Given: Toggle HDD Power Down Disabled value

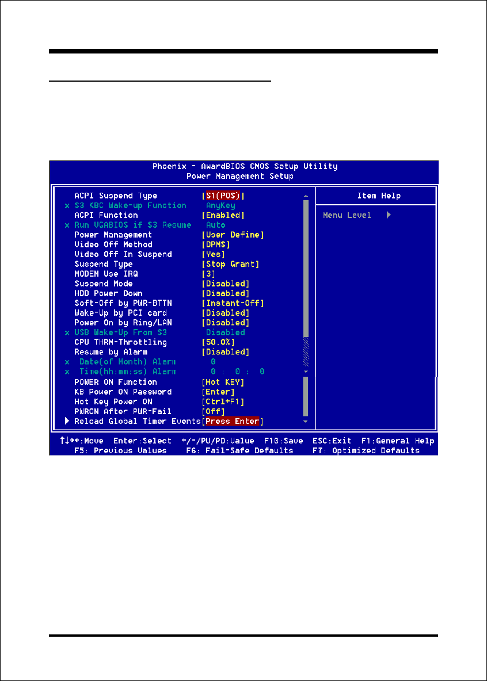Looking at the screenshot, I should [226, 293].
